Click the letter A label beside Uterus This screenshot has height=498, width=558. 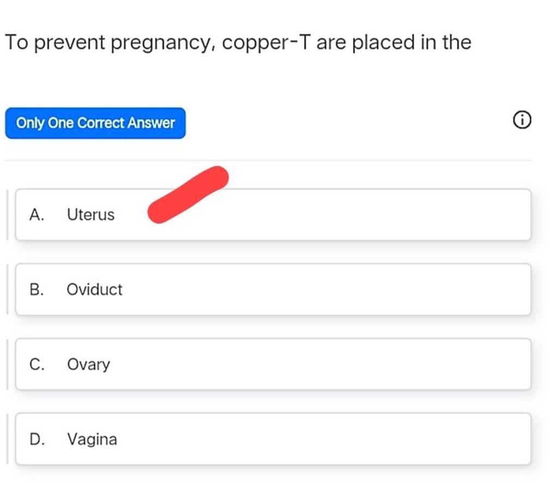coord(37,215)
